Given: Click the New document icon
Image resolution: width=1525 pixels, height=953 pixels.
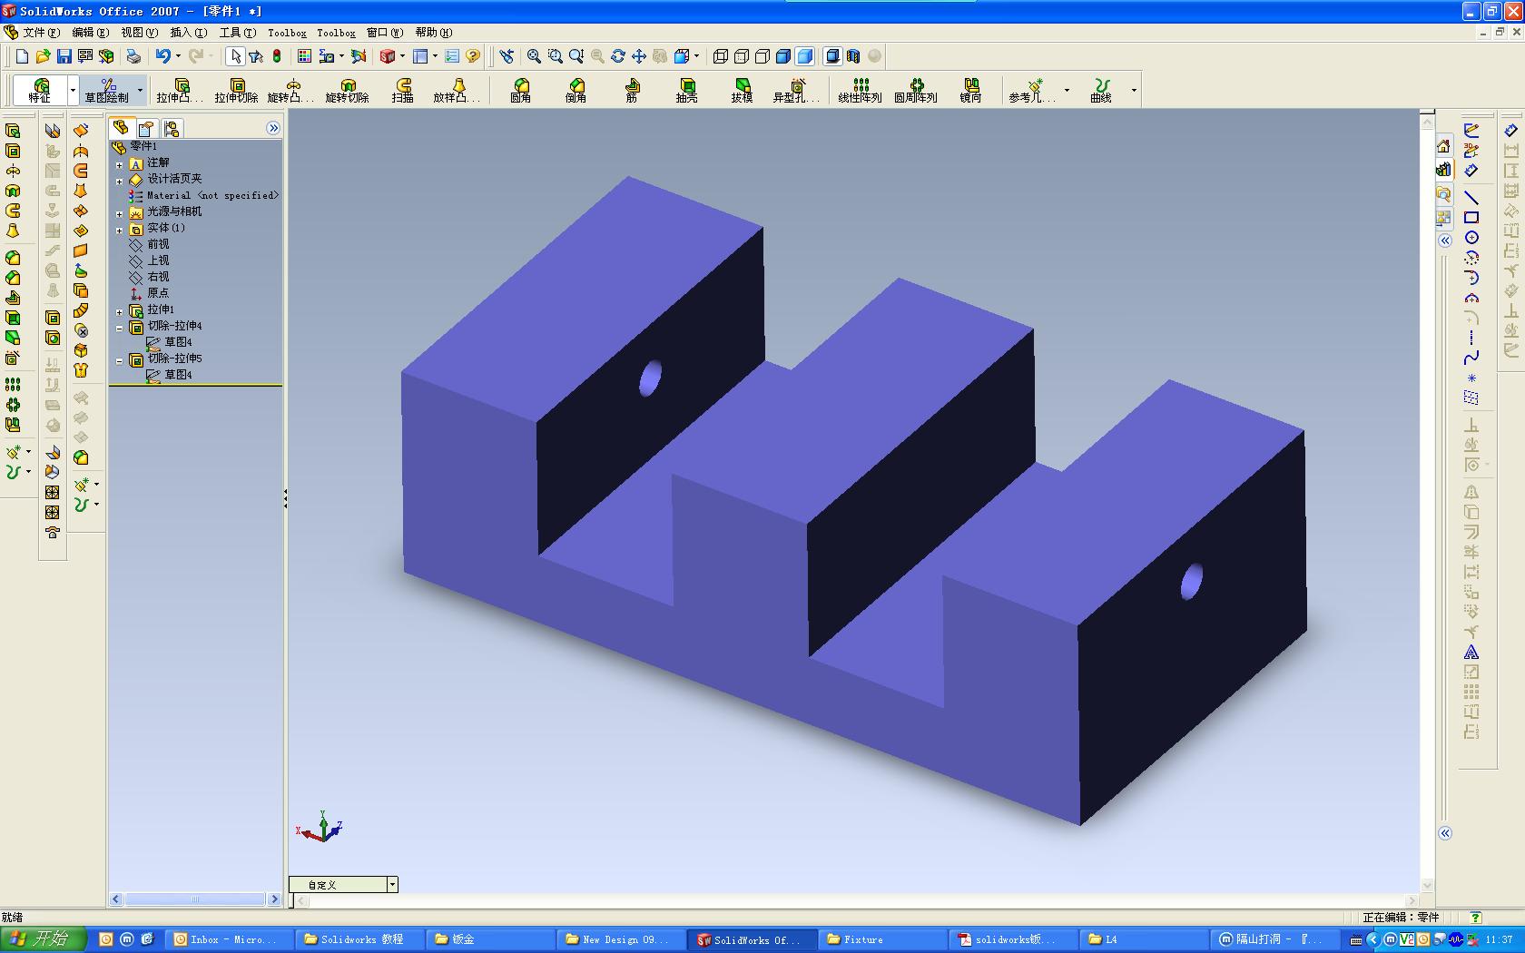Looking at the screenshot, I should tap(23, 56).
